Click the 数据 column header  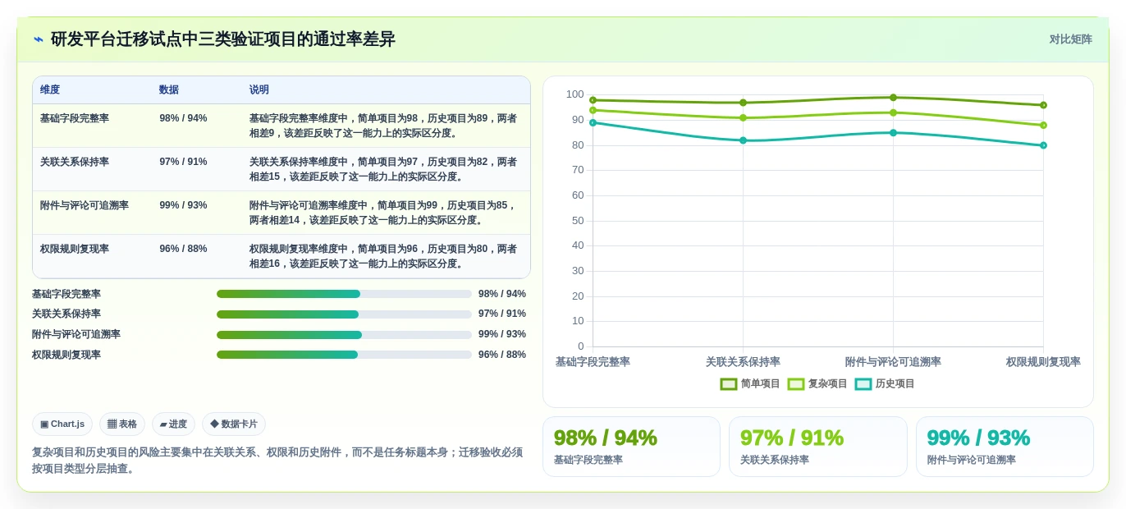pyautogui.click(x=169, y=89)
